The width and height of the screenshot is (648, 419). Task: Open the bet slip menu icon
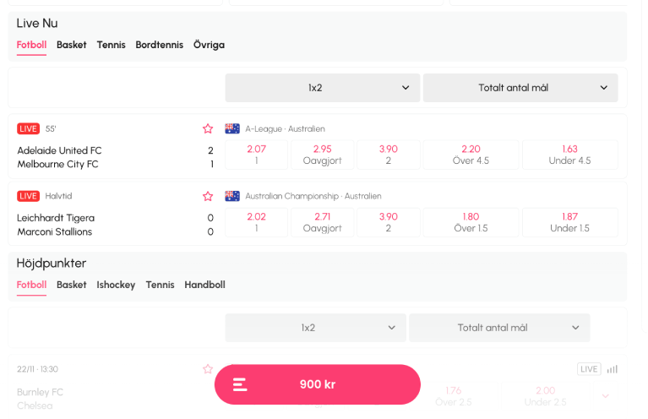point(240,384)
